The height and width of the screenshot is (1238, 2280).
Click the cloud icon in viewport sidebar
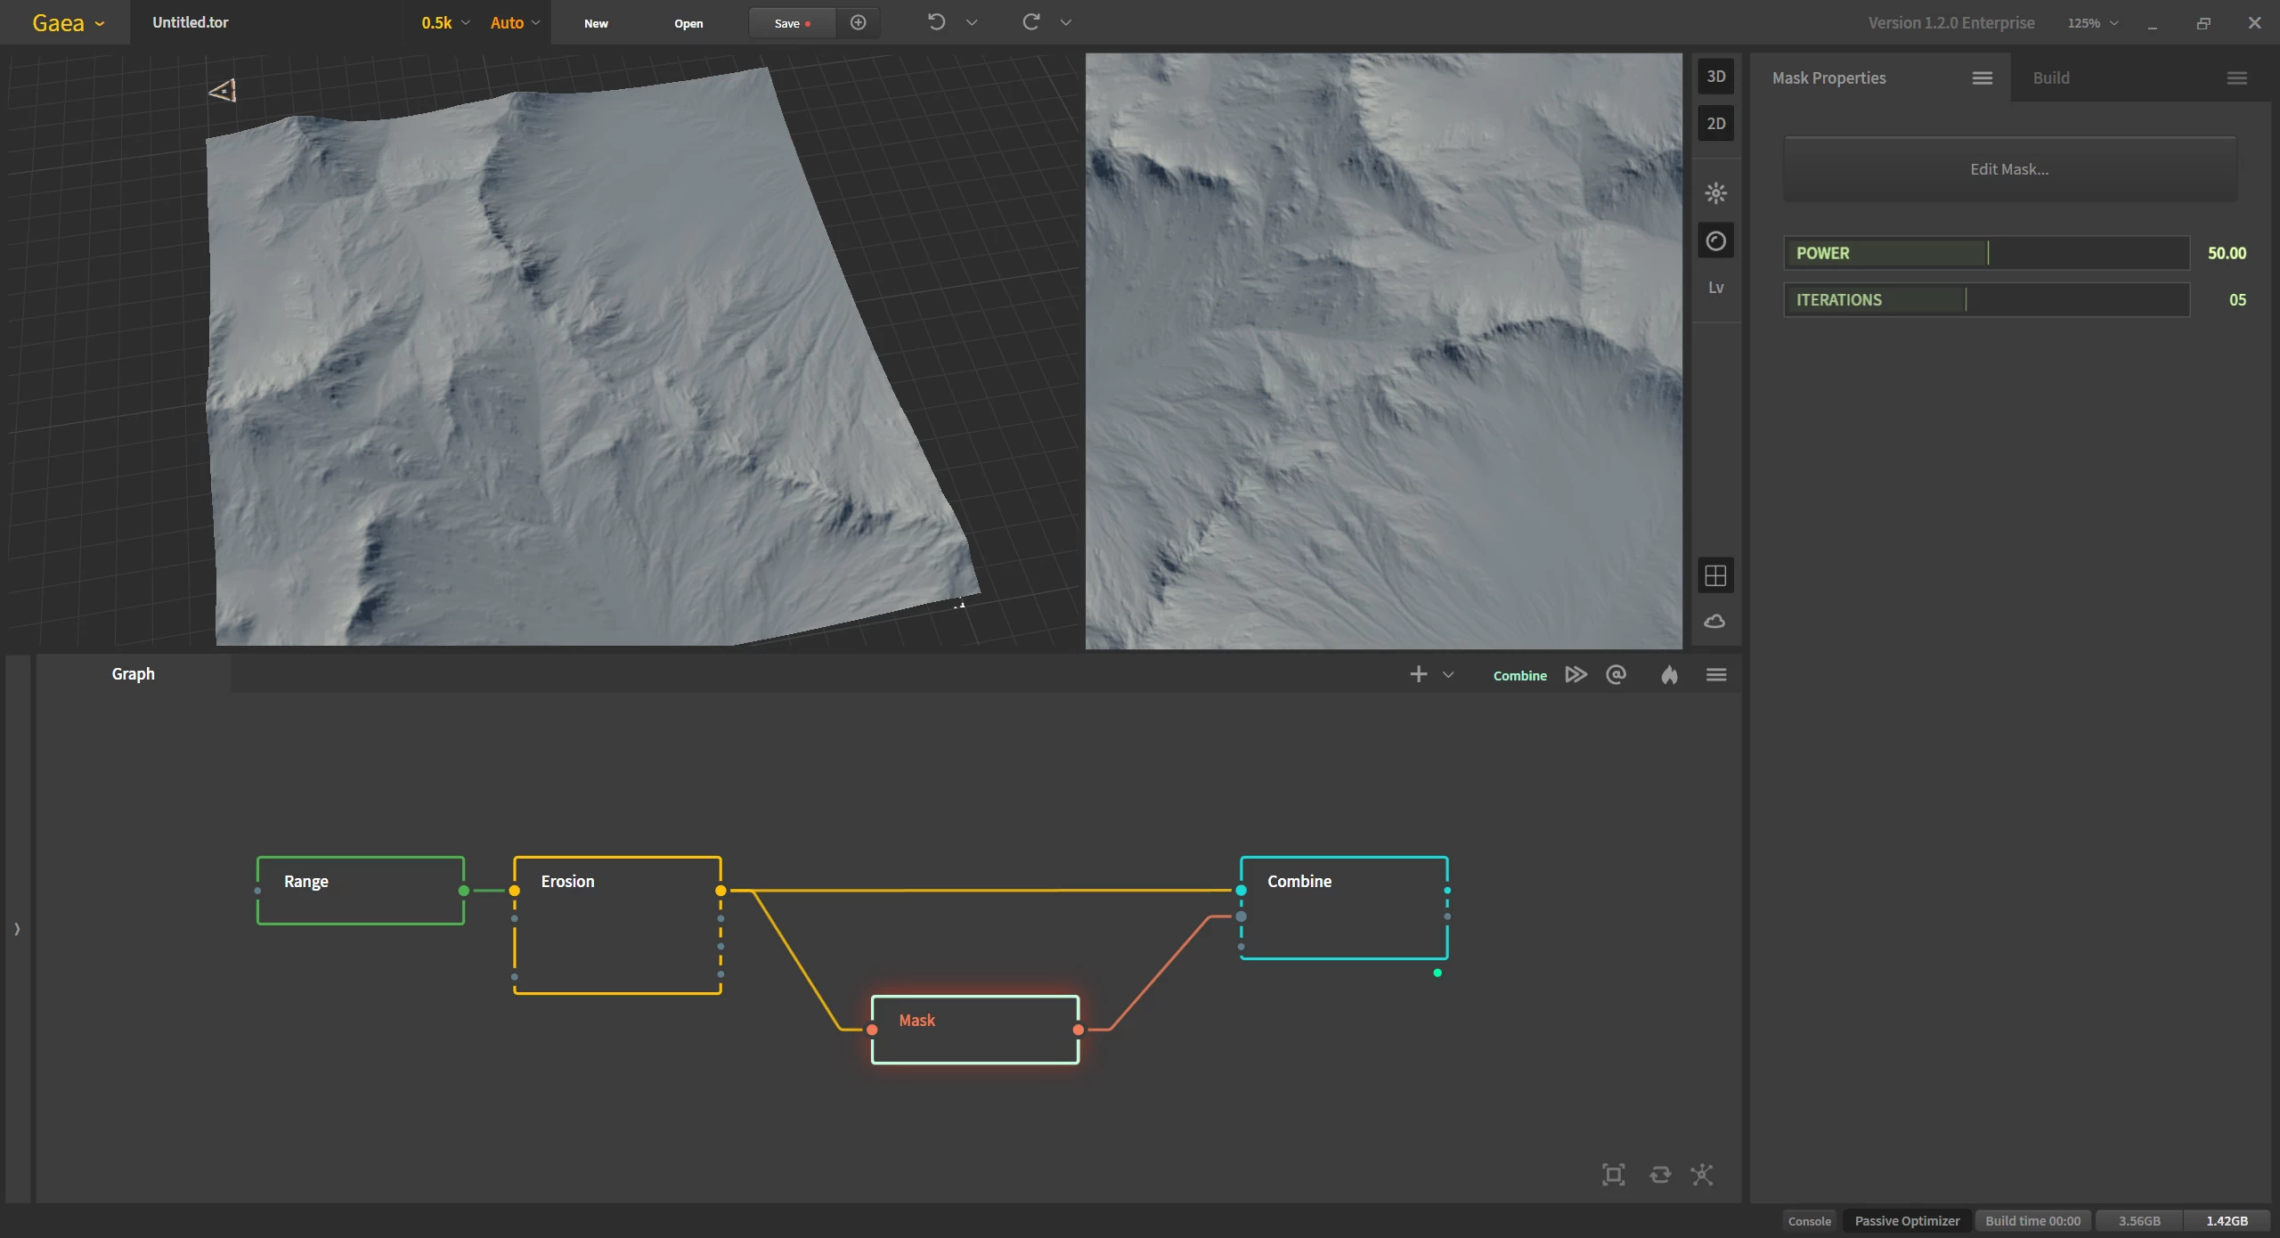coord(1715,622)
